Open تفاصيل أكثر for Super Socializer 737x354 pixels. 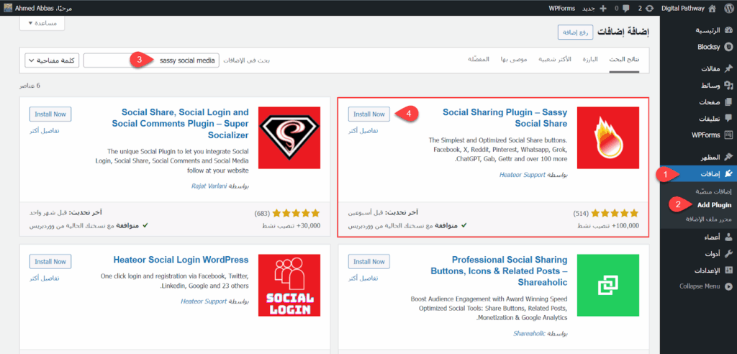pyautogui.click(x=44, y=131)
